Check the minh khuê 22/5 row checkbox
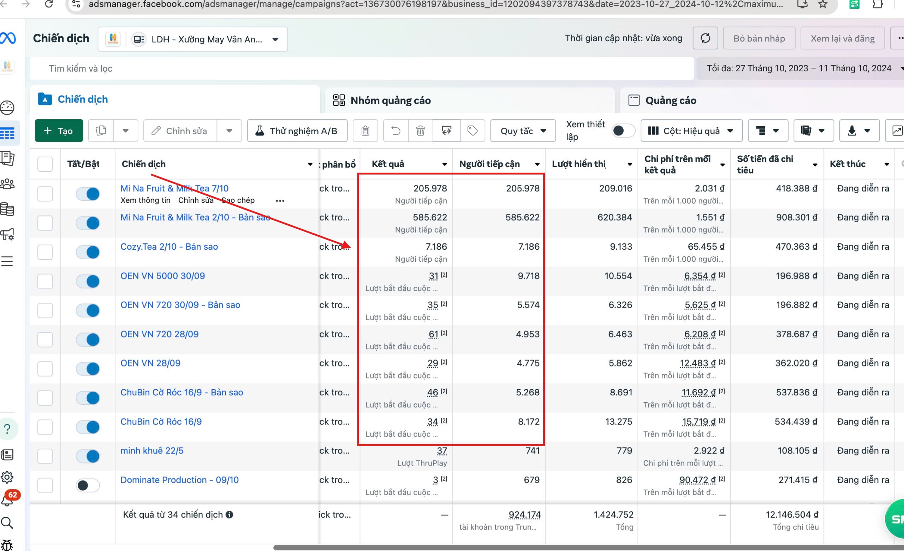Screen dimensions: 904x551 point(45,456)
